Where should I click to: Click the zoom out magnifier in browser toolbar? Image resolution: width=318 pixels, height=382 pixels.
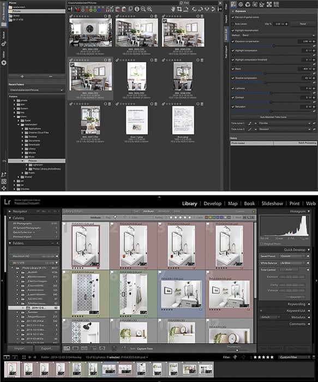click(143, 9)
